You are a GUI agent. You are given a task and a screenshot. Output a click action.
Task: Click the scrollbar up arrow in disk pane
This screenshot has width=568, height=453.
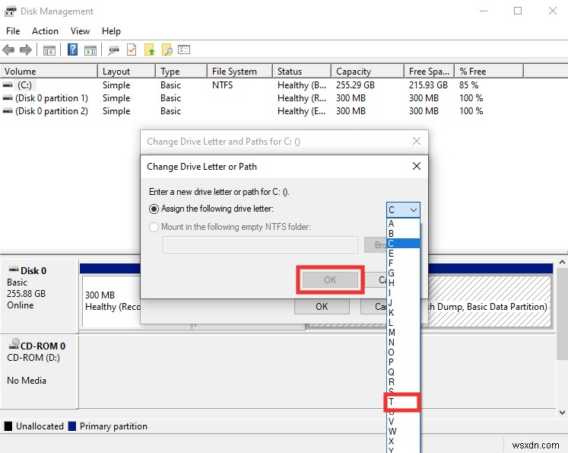click(x=562, y=262)
